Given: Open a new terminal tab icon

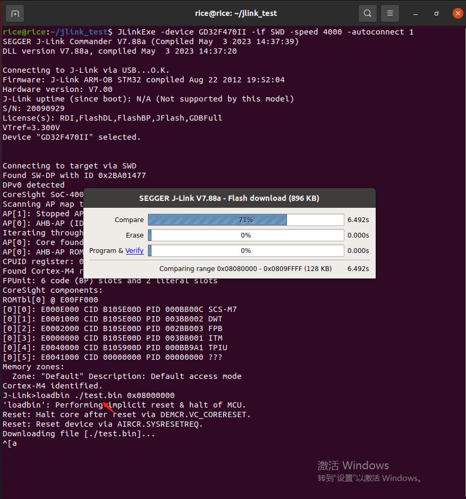Looking at the screenshot, I should tap(15, 13).
